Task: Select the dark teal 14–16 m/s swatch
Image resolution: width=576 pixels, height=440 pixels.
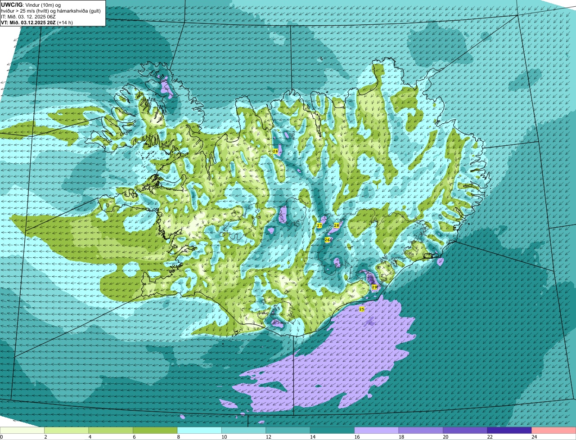Action: coord(333,431)
